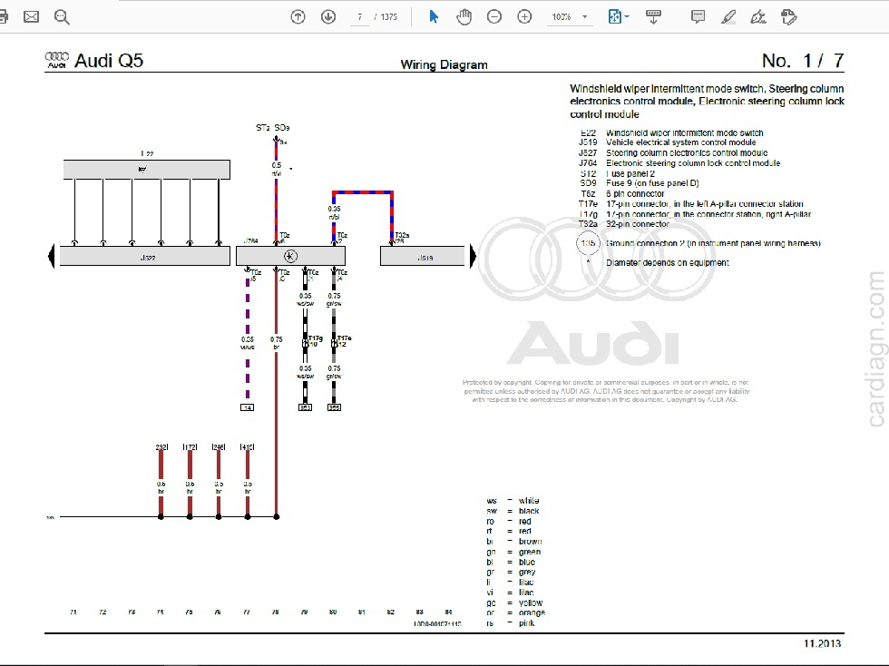The width and height of the screenshot is (889, 666).
Task: Click the read mode scroll icon
Action: pos(653,17)
